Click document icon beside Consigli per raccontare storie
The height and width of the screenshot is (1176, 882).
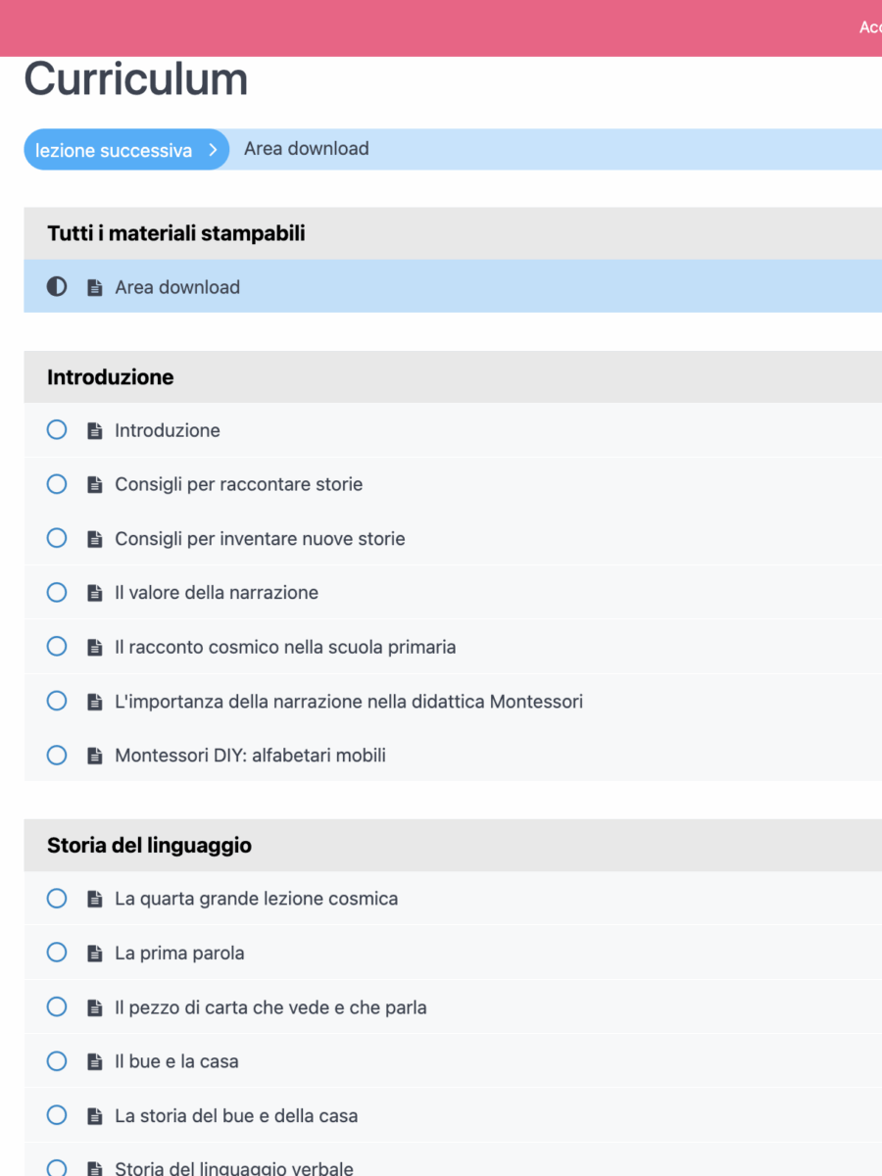[95, 485]
